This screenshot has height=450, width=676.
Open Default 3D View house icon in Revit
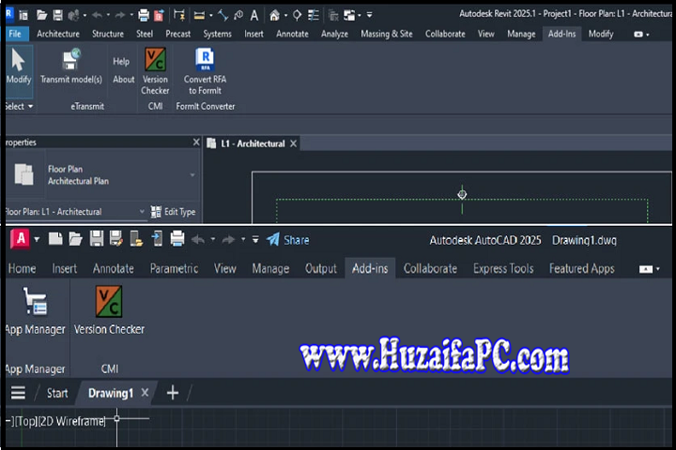(274, 16)
